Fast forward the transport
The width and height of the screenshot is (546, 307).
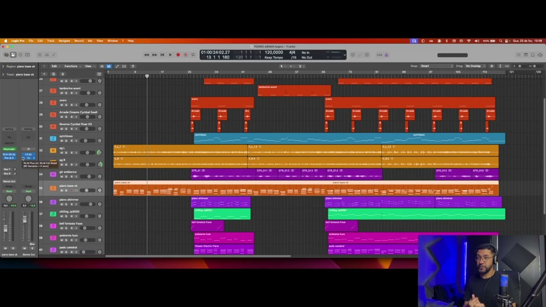(154, 55)
